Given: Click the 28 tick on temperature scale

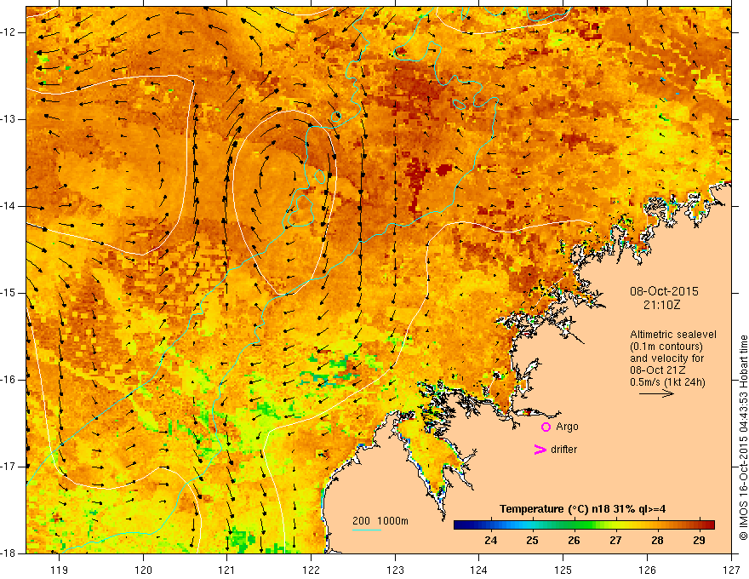Looking at the screenshot, I should tap(657, 541).
